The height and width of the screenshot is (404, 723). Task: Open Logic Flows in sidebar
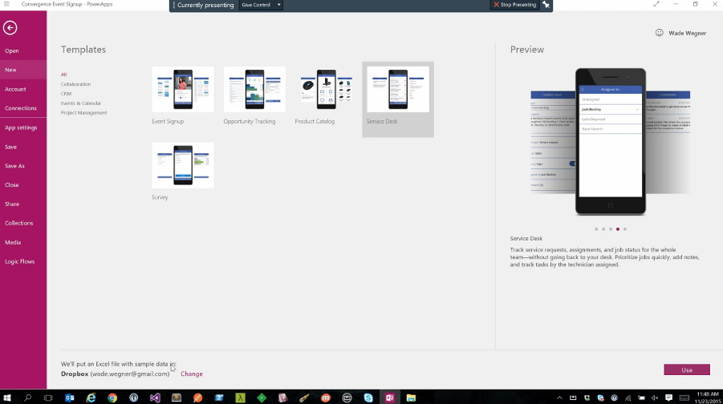tap(20, 261)
